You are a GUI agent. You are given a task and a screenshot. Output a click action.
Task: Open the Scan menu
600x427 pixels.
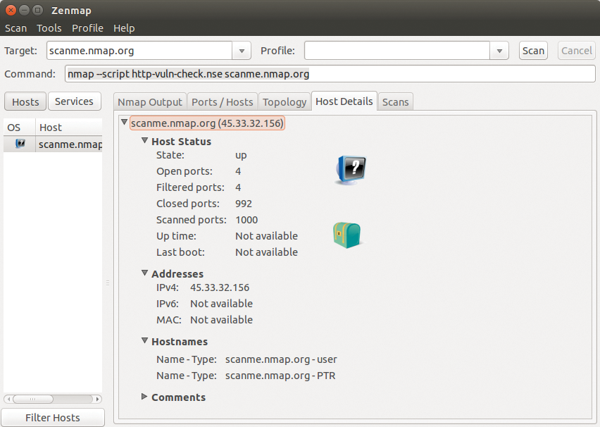click(15, 28)
